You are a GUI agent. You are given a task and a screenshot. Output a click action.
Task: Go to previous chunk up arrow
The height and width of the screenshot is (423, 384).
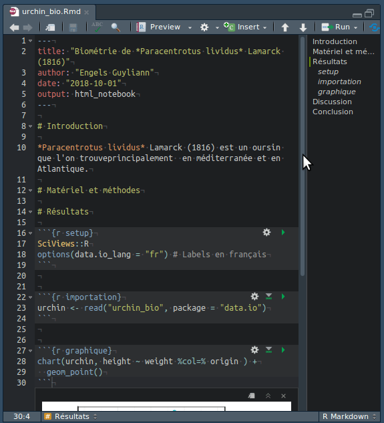(285, 27)
